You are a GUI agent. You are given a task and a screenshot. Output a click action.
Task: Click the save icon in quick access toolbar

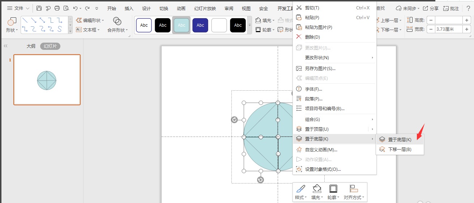(x=39, y=8)
